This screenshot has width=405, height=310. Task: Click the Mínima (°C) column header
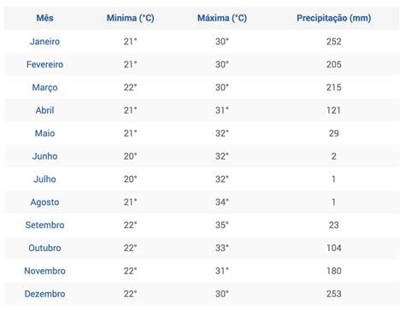(131, 18)
